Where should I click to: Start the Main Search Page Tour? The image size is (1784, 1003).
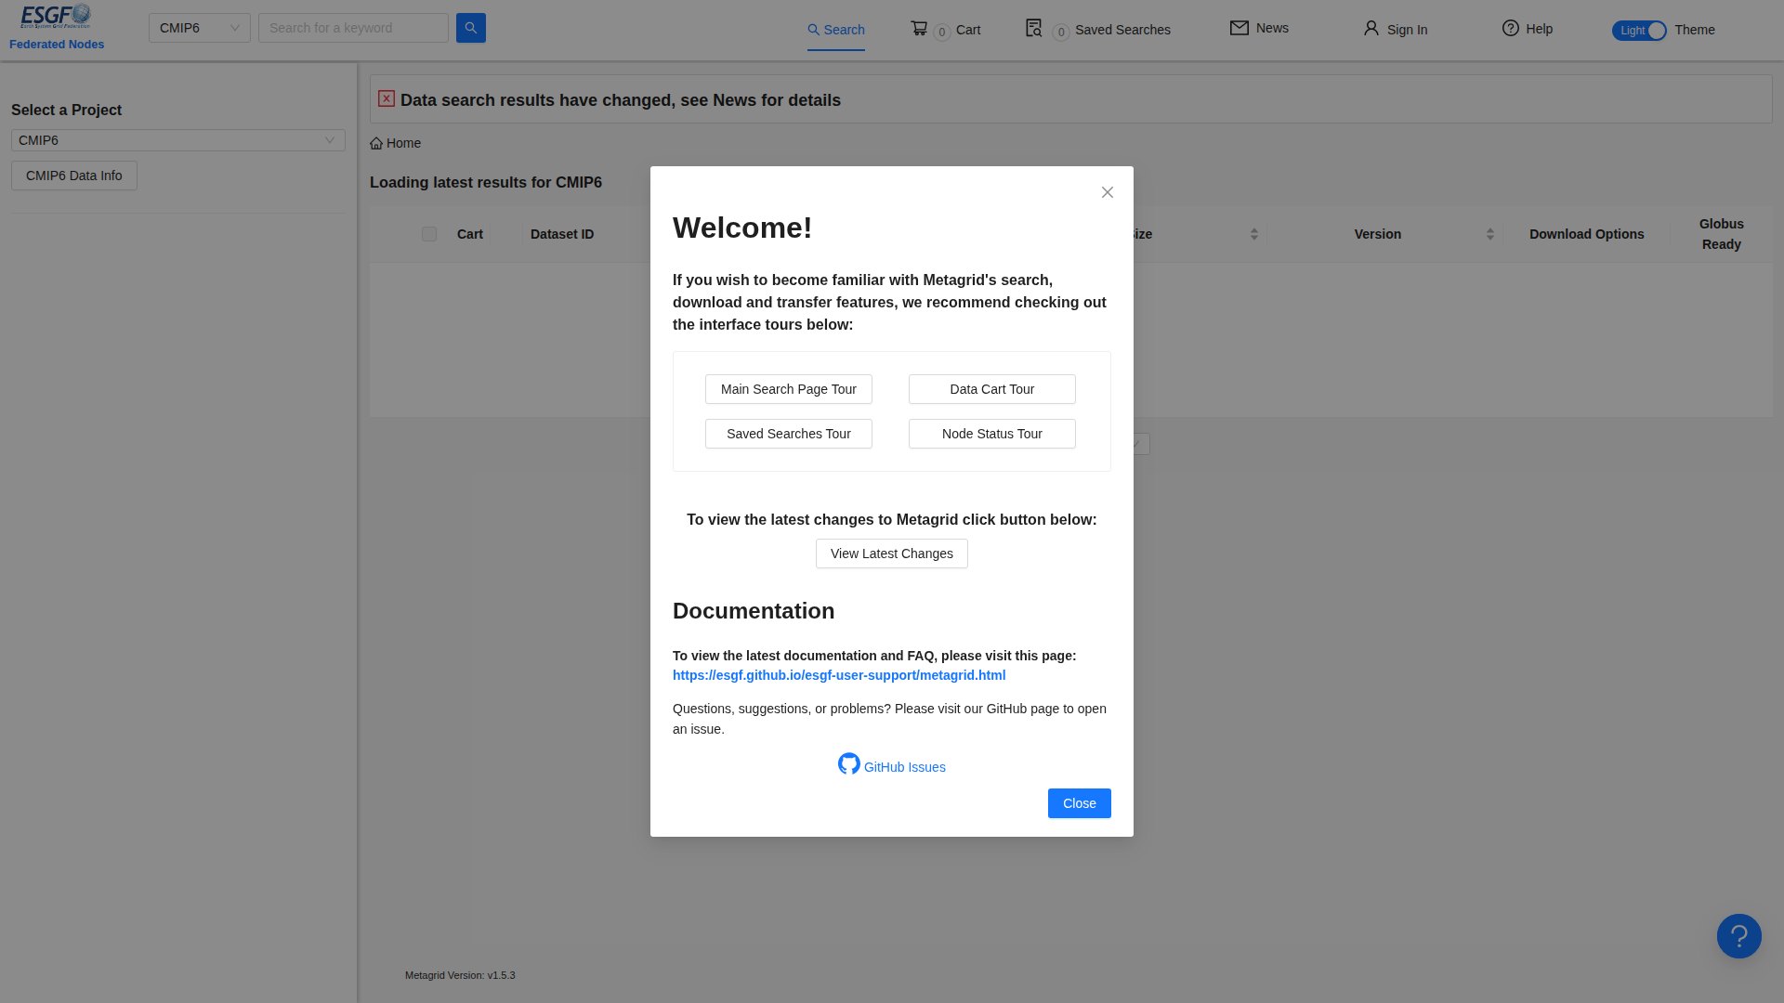click(789, 389)
